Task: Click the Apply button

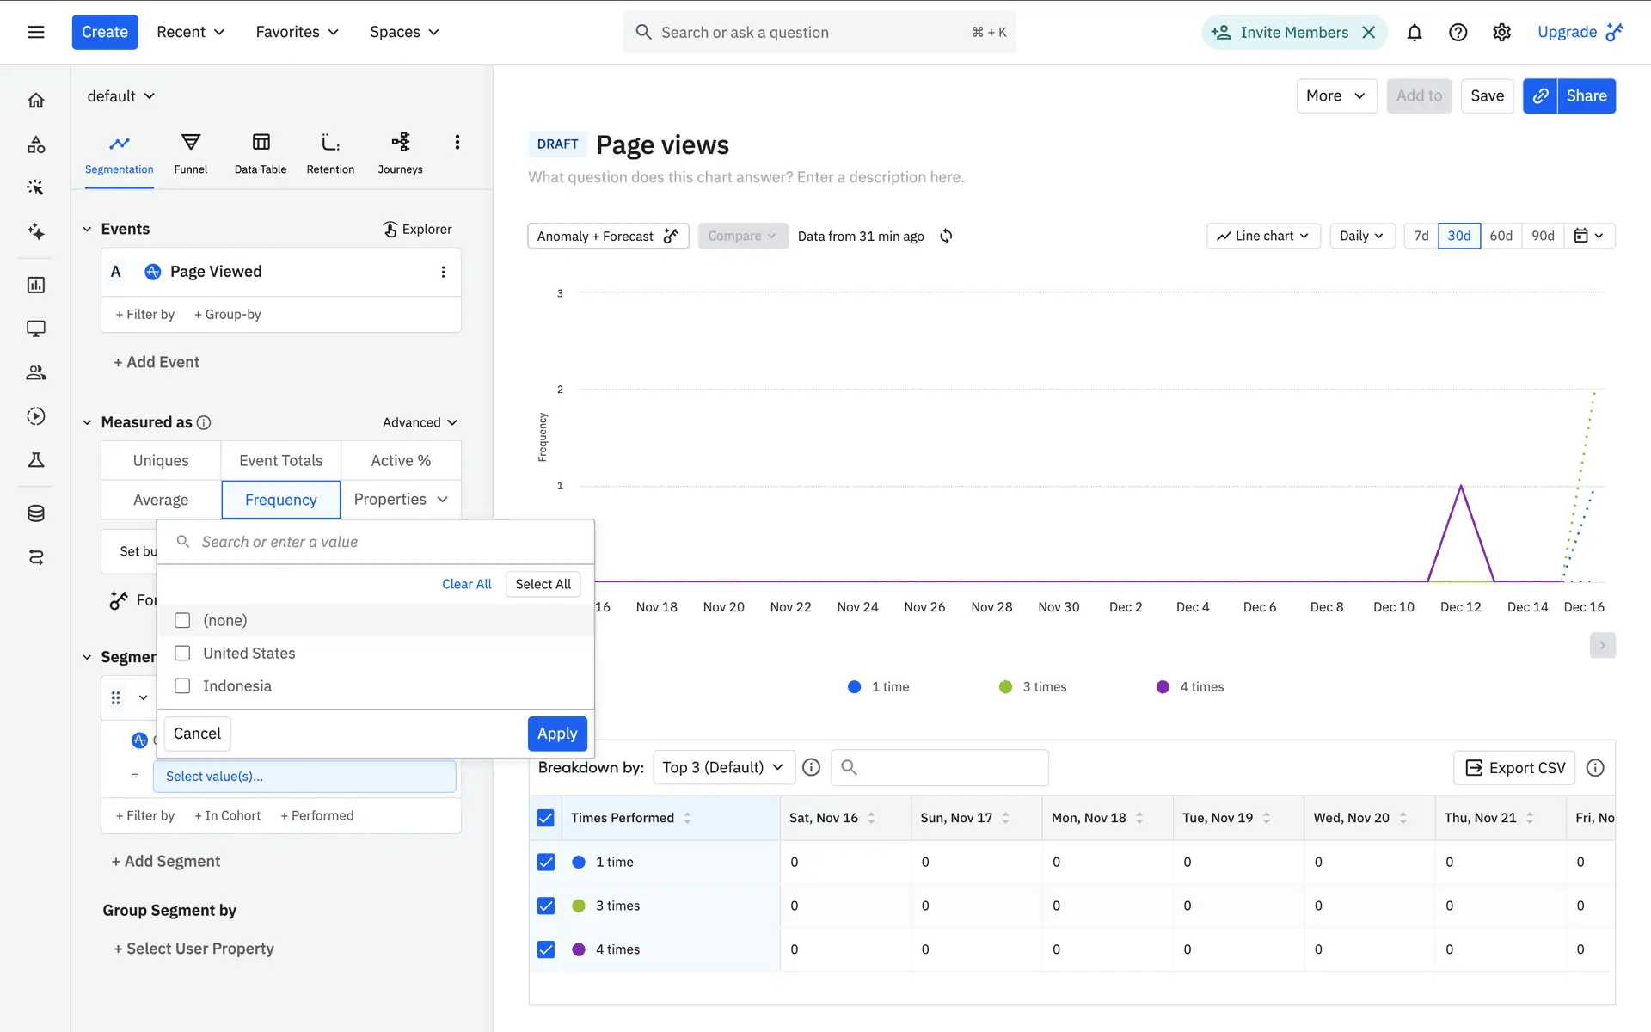Action: tap(556, 734)
